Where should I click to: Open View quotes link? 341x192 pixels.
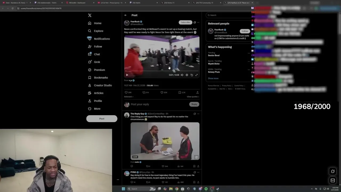pyautogui.click(x=193, y=97)
